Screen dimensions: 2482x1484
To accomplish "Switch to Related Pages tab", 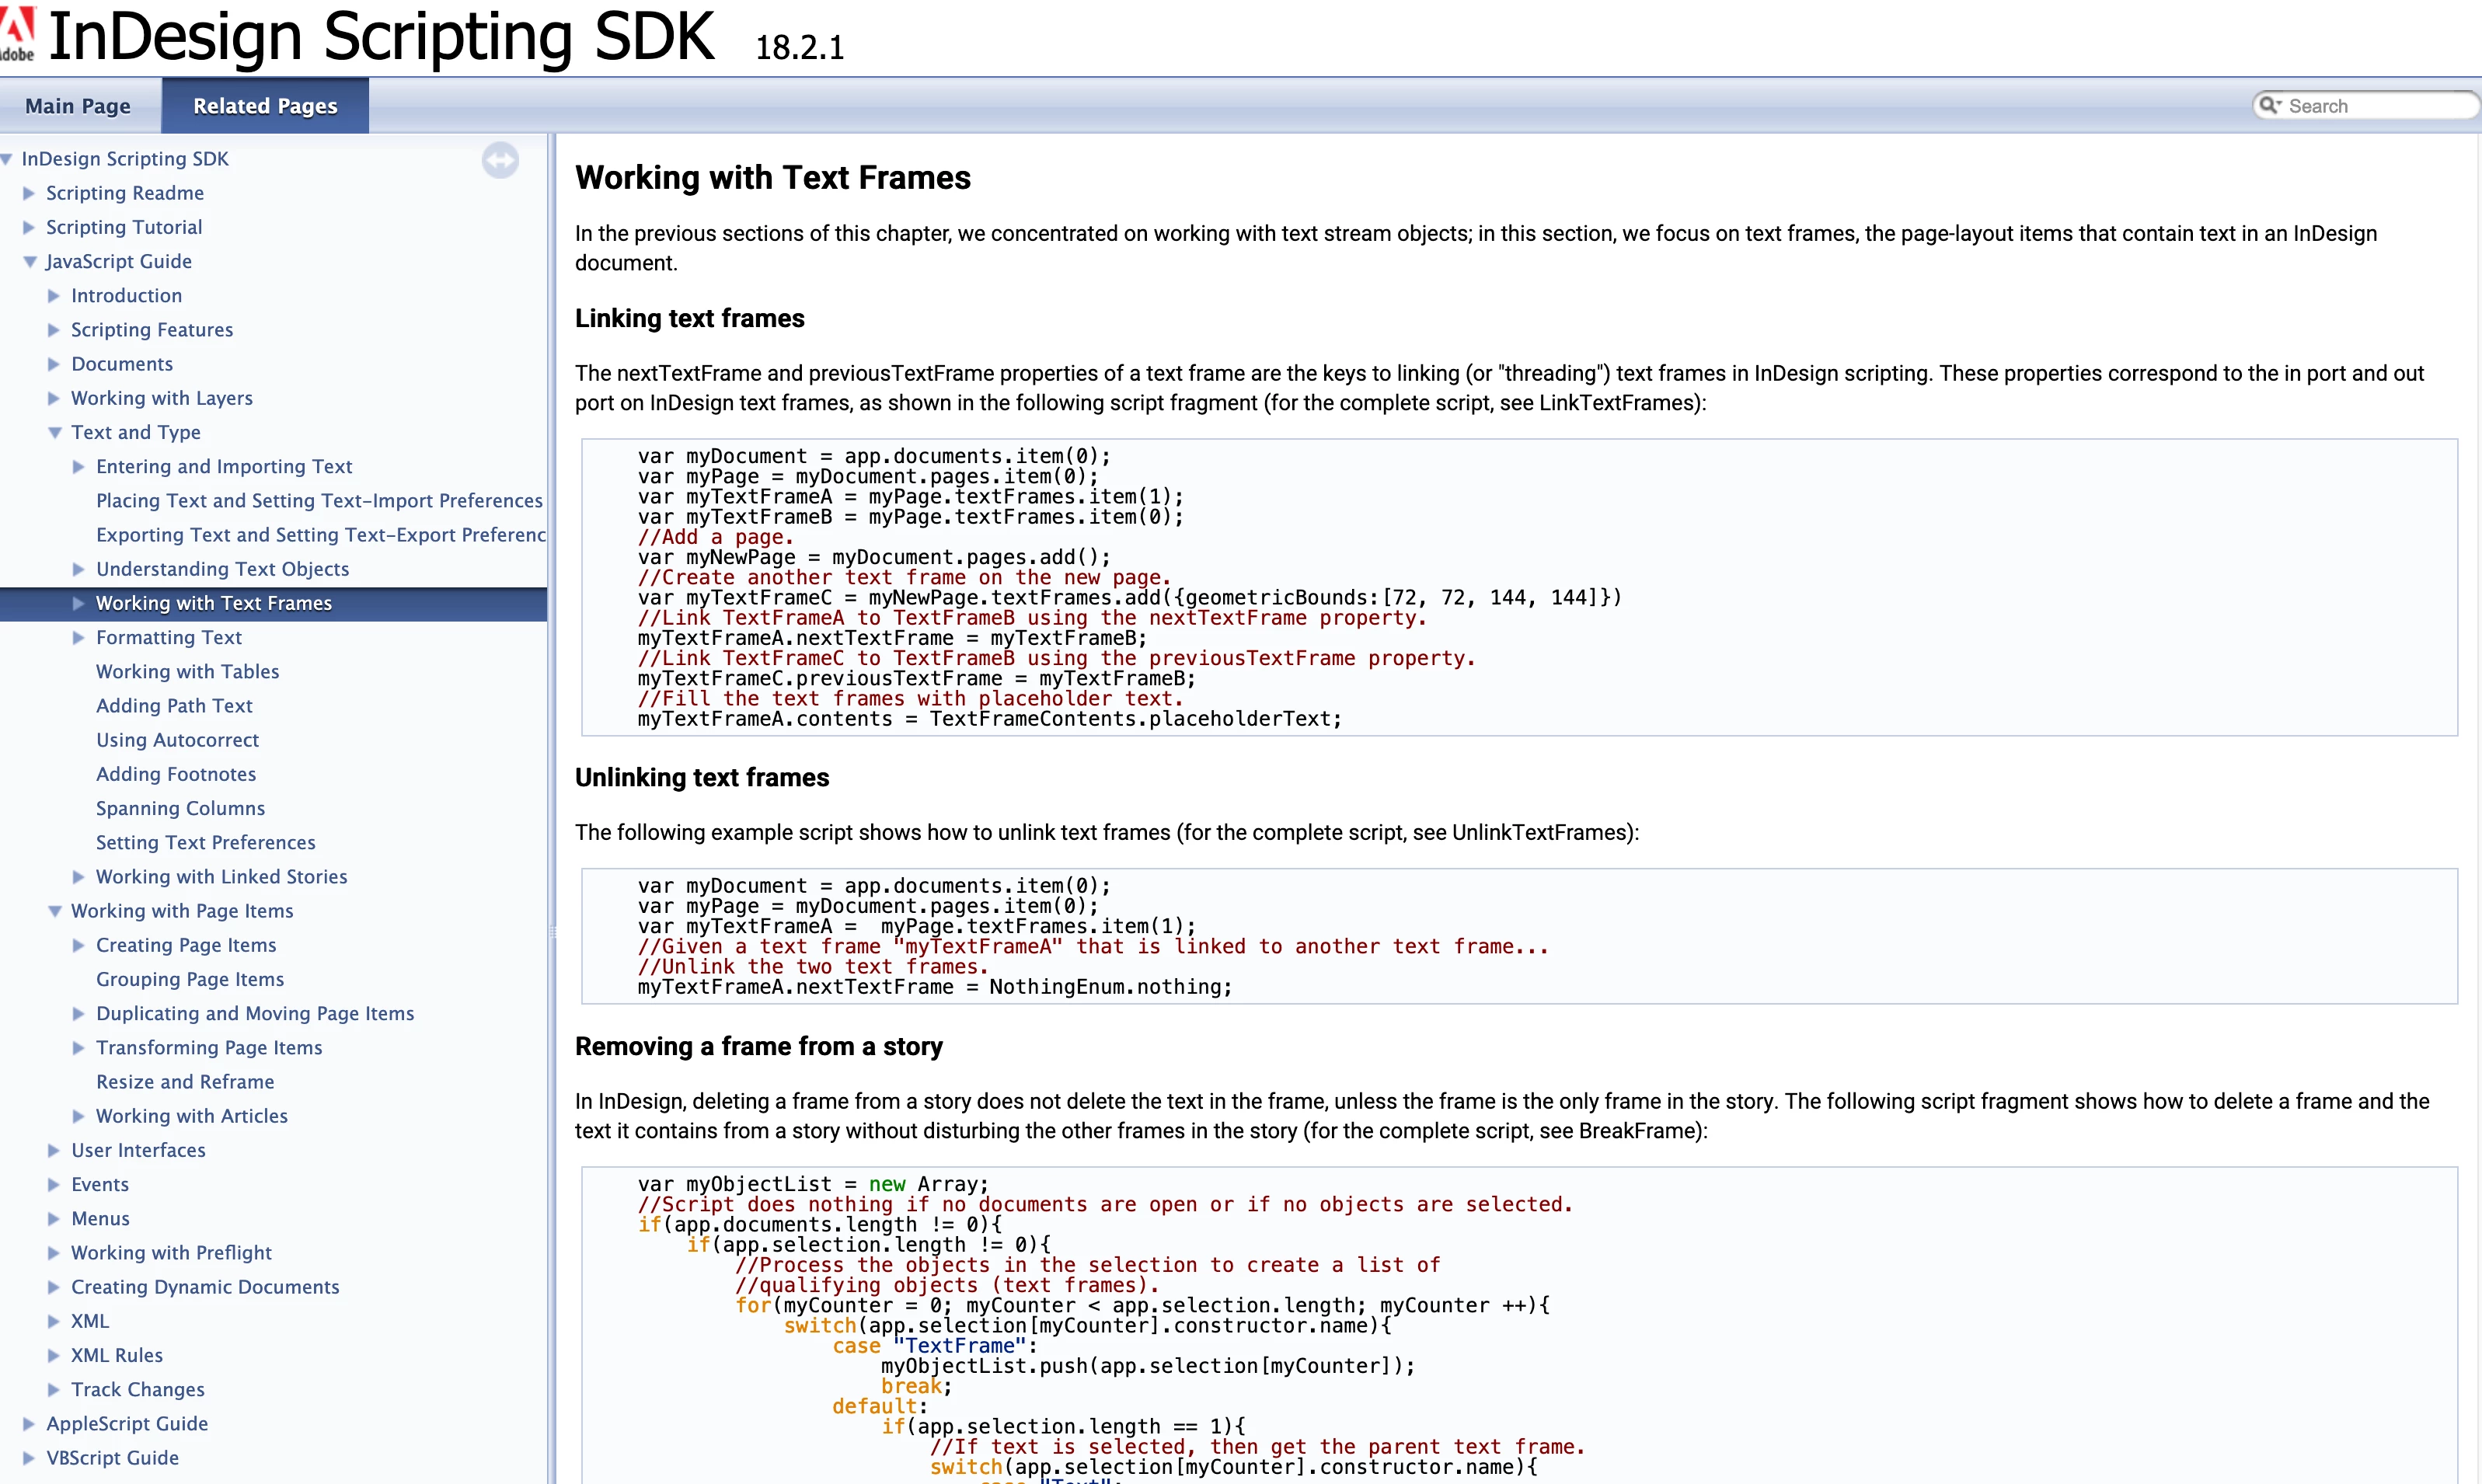I will click(x=265, y=106).
